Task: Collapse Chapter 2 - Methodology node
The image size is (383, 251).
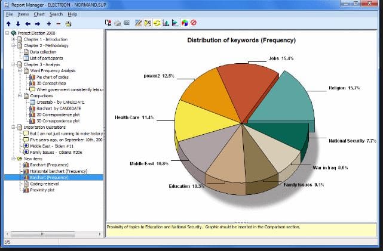Action: [13, 45]
